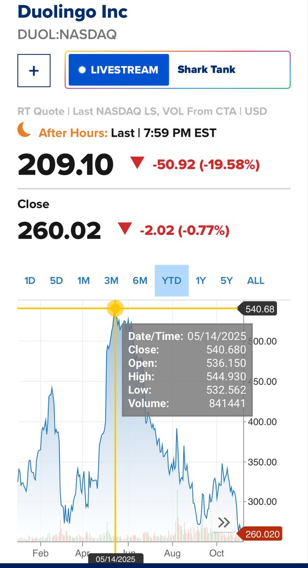Click the 05/14/2025 date label below chart
The height and width of the screenshot is (568, 308).
pyautogui.click(x=115, y=559)
